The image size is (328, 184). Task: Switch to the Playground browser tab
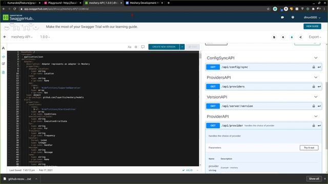click(63, 3)
